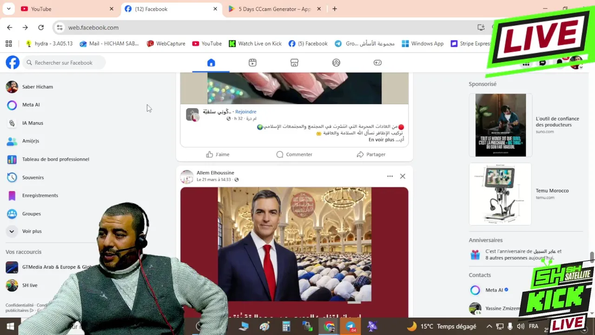This screenshot has width=595, height=335.
Task: Open the Mail - HICHAM SAB bookmark
Action: tap(109, 43)
